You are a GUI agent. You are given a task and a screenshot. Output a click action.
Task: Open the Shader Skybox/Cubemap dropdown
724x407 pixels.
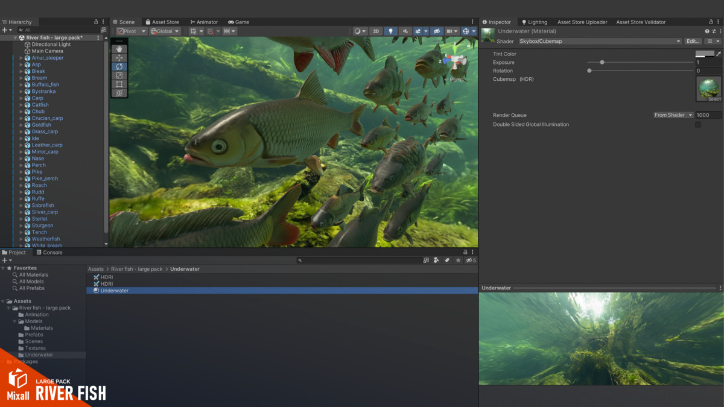tap(600, 42)
